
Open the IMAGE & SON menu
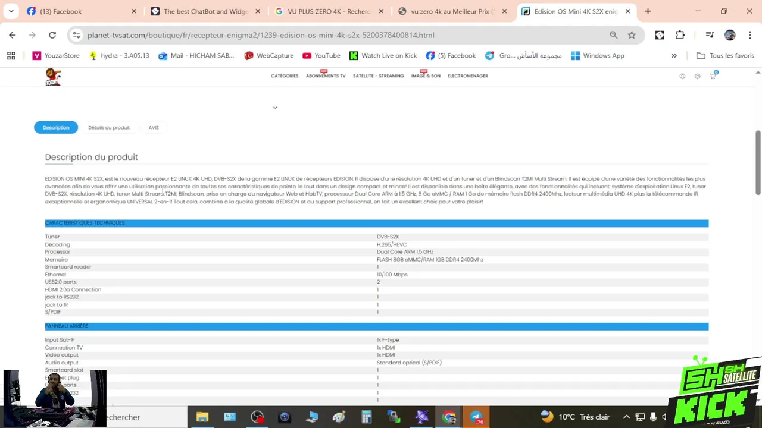pos(426,76)
